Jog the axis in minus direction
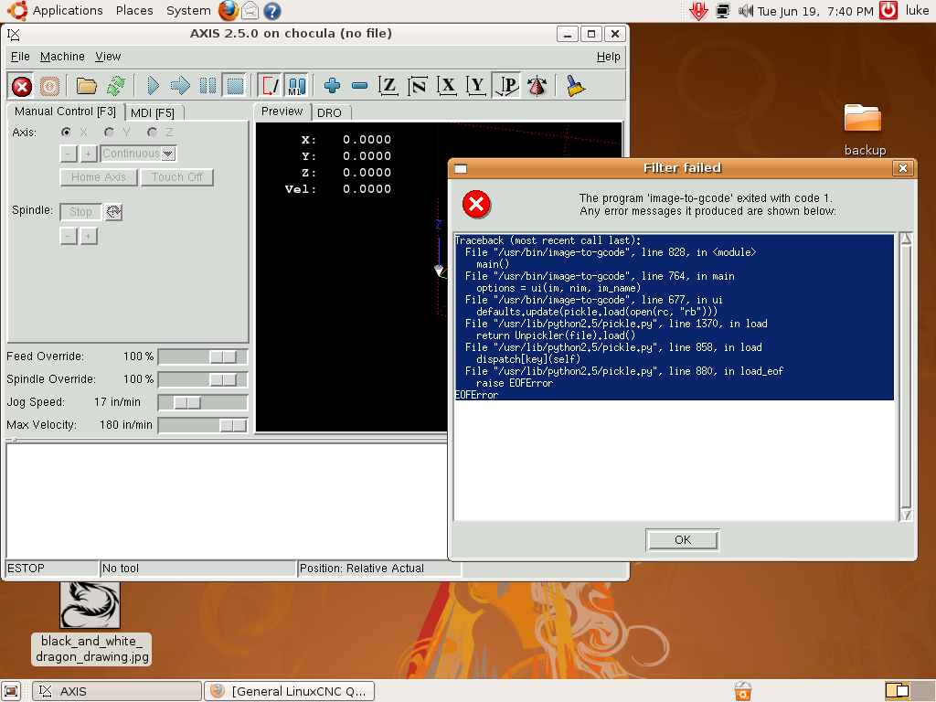This screenshot has width=936, height=702. tap(69, 154)
